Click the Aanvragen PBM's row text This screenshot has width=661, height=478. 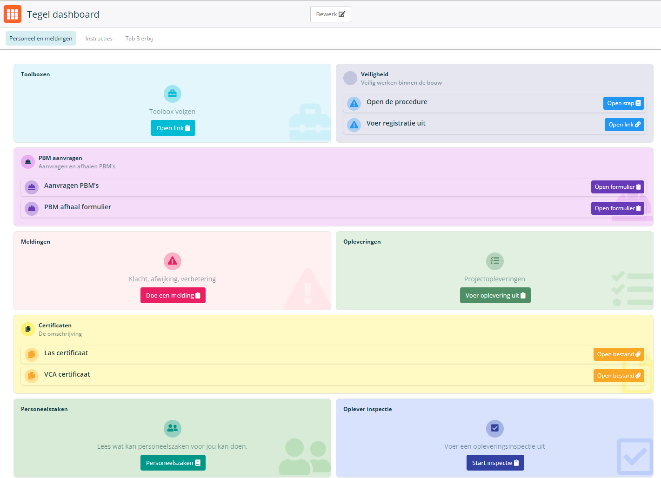(71, 186)
